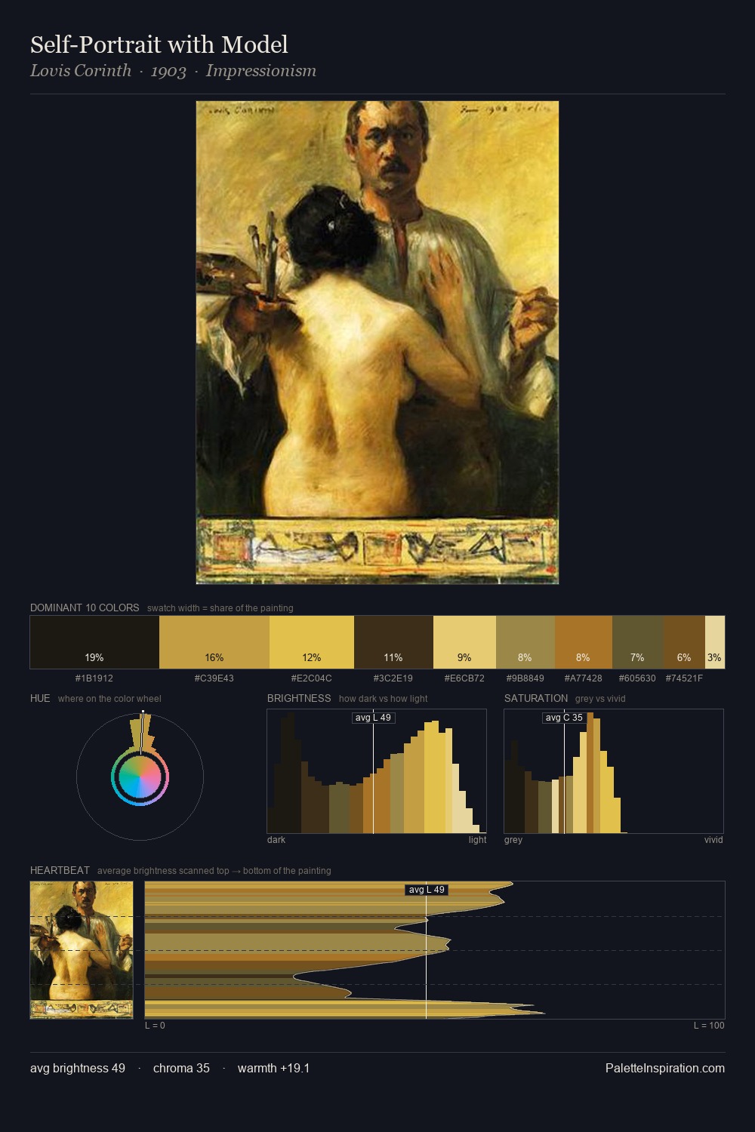Viewport: 755px width, 1132px height.
Task: Click the "dark" axis label
Action: click(x=276, y=839)
